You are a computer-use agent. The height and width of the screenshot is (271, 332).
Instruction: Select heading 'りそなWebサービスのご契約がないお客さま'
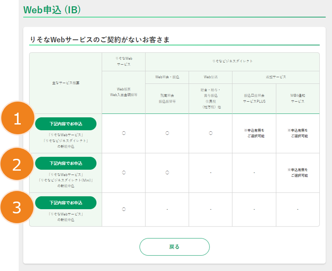pyautogui.click(x=100, y=39)
